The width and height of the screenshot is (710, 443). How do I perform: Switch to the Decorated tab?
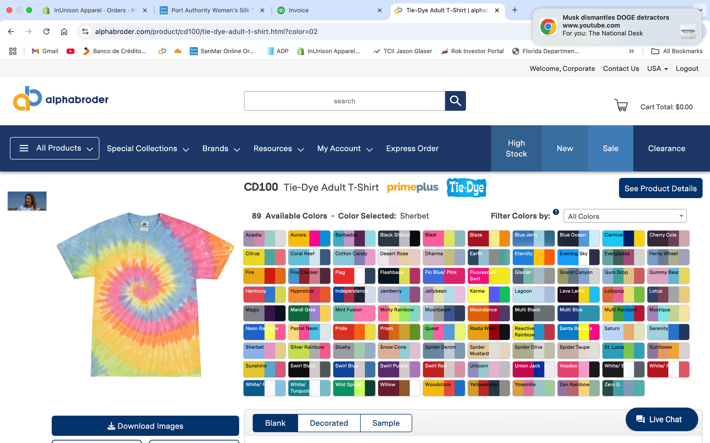pos(329,423)
